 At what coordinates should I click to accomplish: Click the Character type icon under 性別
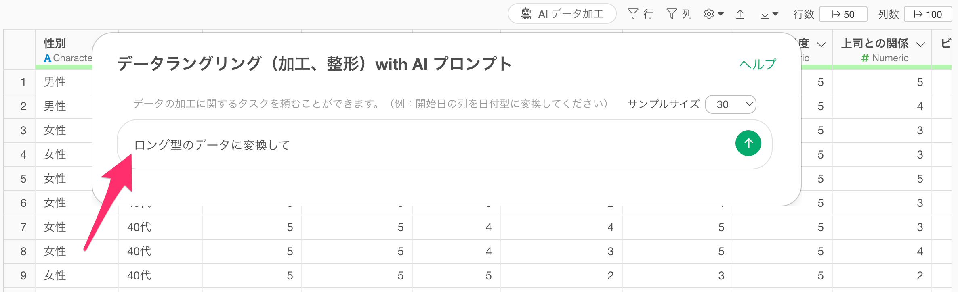coord(47,58)
